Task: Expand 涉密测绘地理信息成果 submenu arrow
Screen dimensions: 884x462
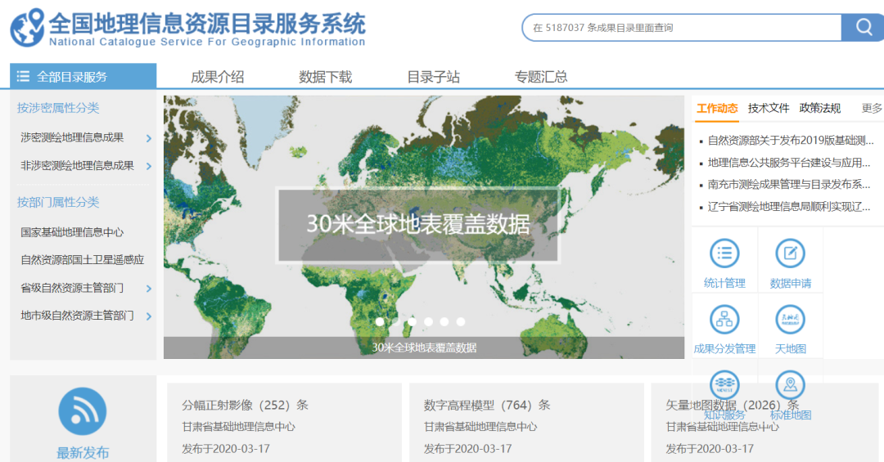Action: pos(149,138)
